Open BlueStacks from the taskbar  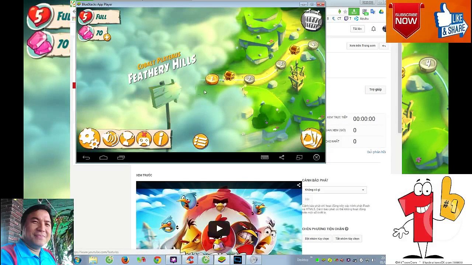click(222, 260)
